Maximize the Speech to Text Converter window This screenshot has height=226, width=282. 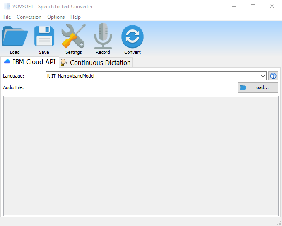[x=253, y=7]
